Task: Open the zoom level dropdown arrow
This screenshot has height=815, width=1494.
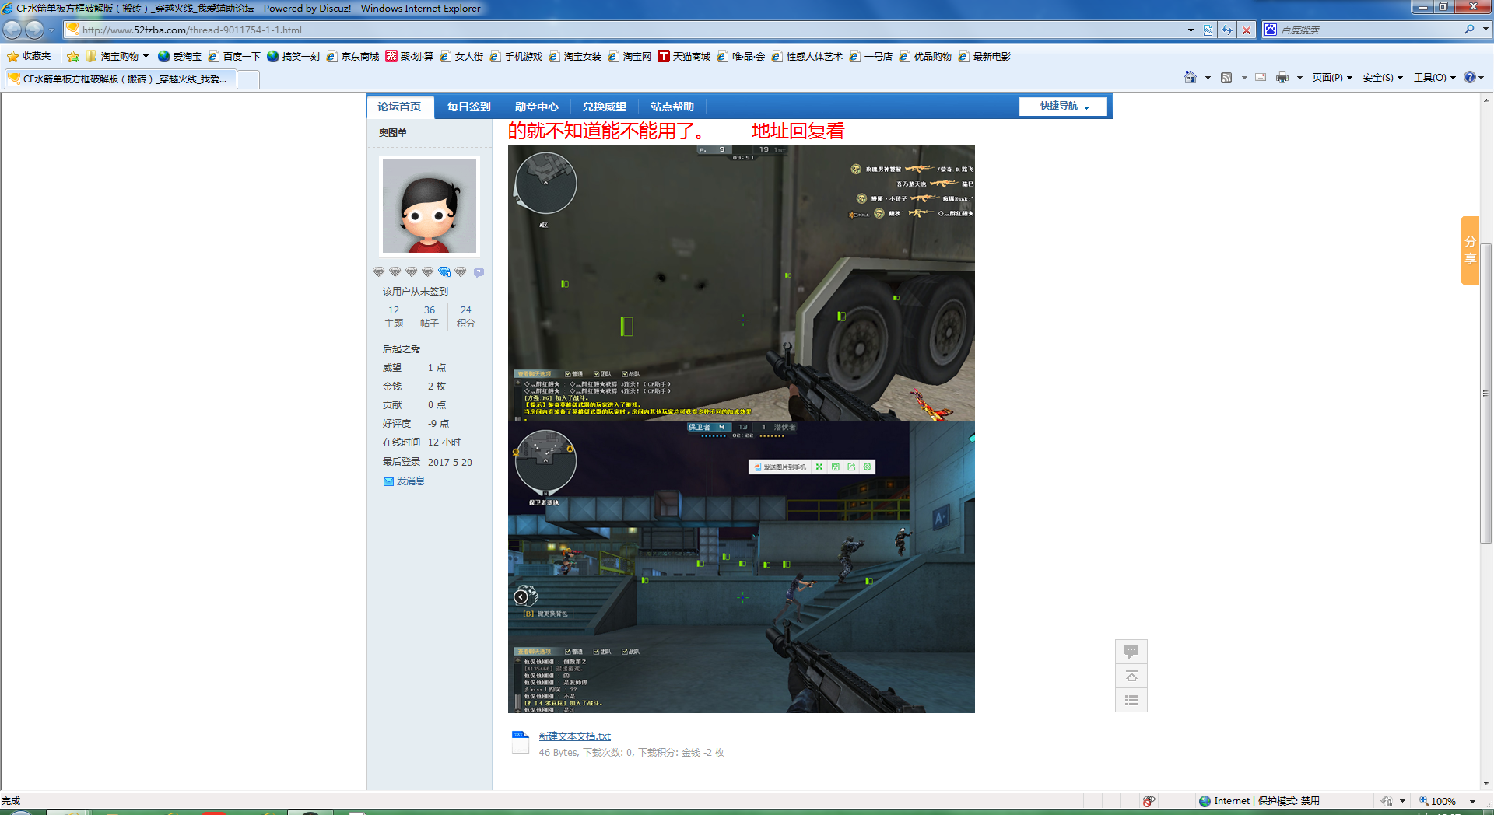Action: 1472,801
